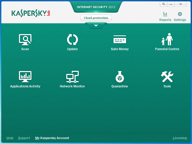
Task: Open Parental Control figures icon
Action: (x=167, y=39)
